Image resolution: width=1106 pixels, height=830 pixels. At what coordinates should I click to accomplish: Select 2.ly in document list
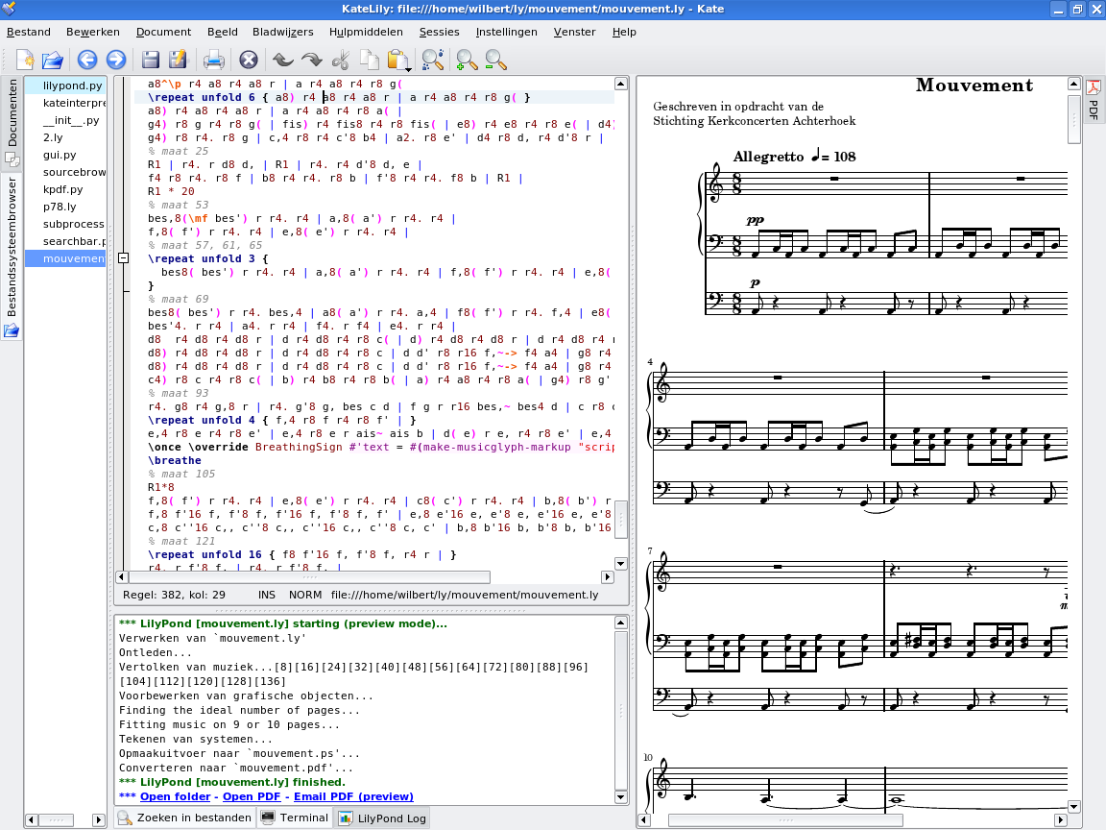click(65, 137)
